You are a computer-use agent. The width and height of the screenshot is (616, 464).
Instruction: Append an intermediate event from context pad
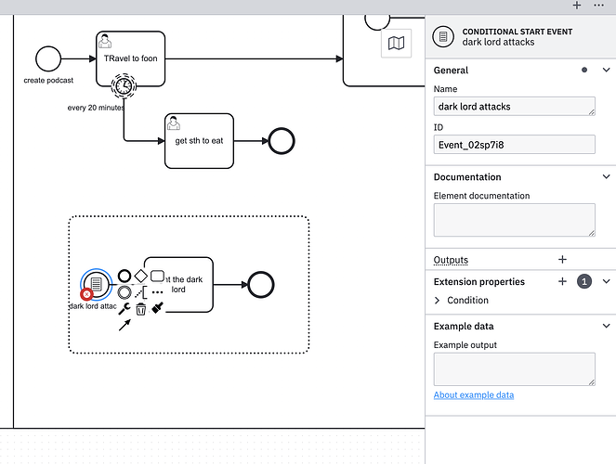pyautogui.click(x=125, y=292)
